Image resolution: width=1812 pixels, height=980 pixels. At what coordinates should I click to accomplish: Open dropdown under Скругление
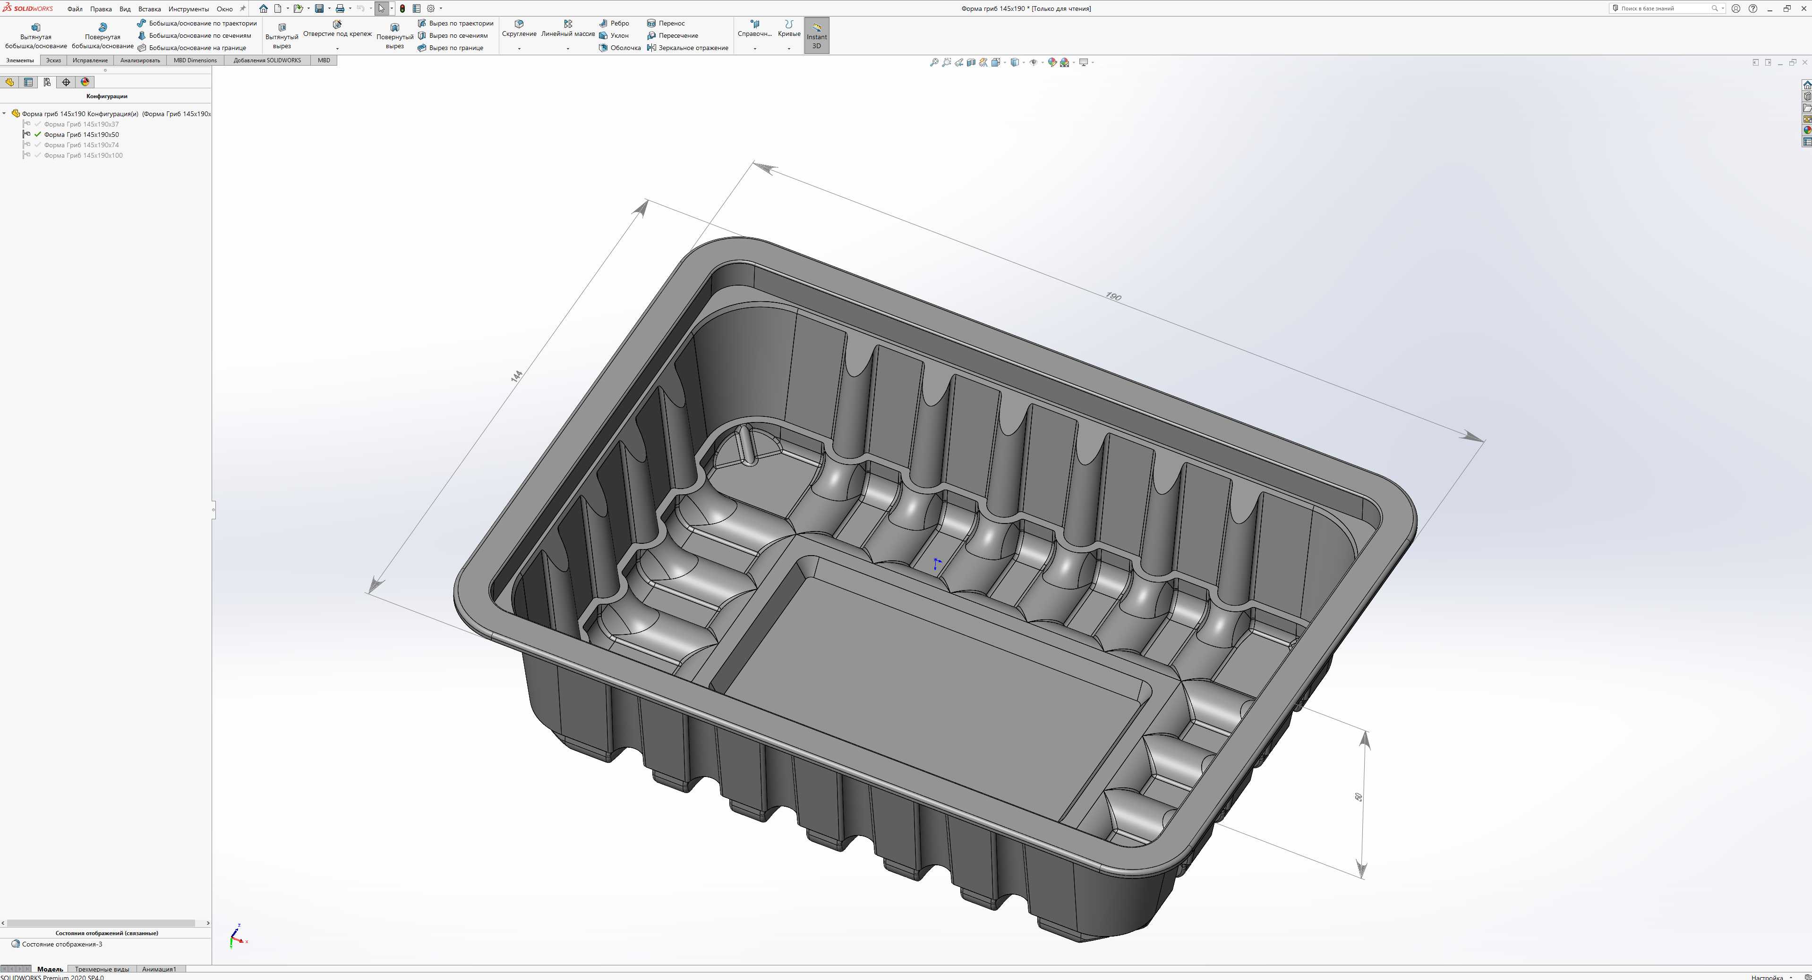click(519, 49)
